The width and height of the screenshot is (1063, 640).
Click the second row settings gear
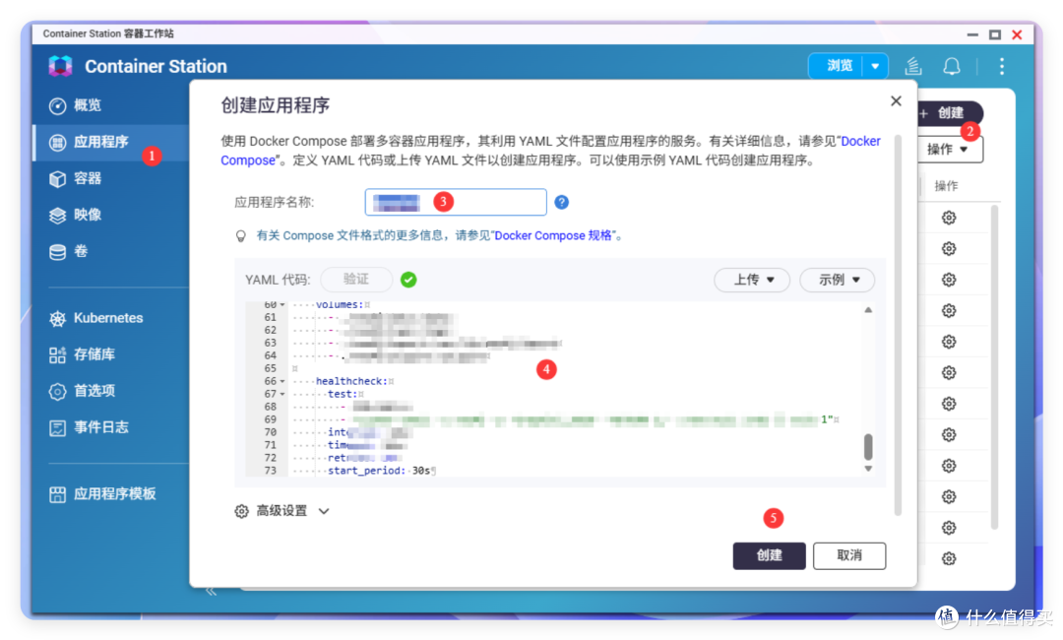tap(949, 249)
